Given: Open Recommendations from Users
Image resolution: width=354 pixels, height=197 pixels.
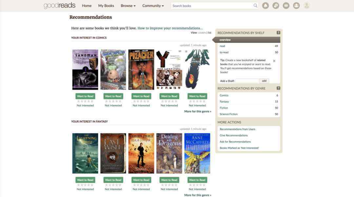Looking at the screenshot, I should click(237, 129).
